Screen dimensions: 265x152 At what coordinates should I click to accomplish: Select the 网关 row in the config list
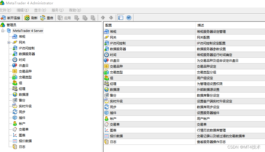click(184, 37)
